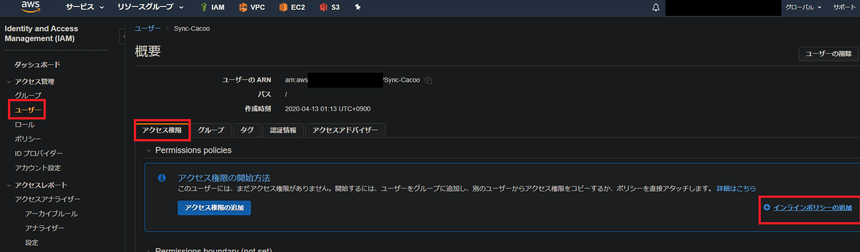The image size is (860, 252).
Task: Click the アクセス権限の追加 button
Action: 214,208
